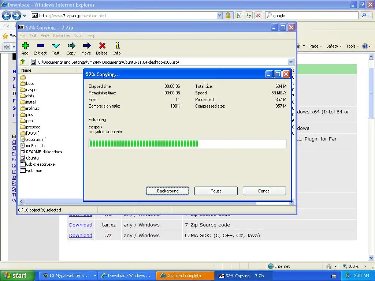Click the IE Quick Tabs icon
This screenshot has height=281, width=375.
coord(7,47)
